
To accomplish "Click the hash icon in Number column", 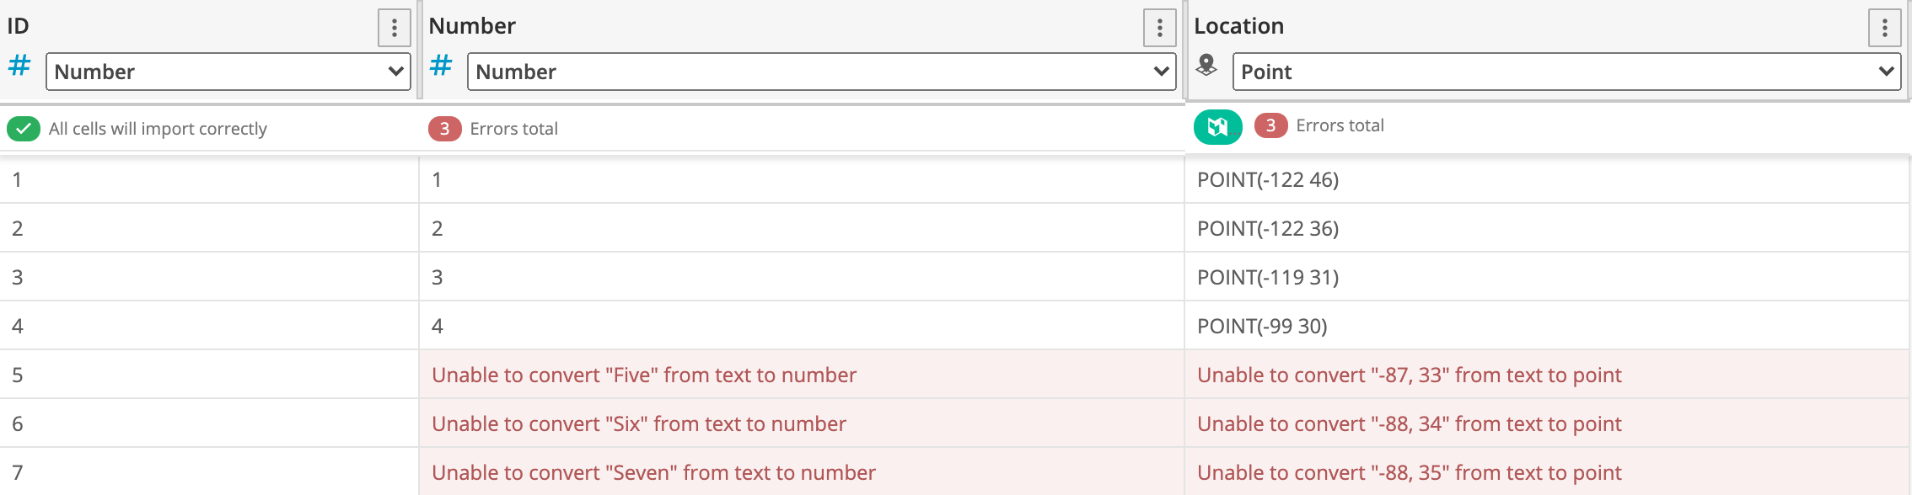I will (441, 66).
